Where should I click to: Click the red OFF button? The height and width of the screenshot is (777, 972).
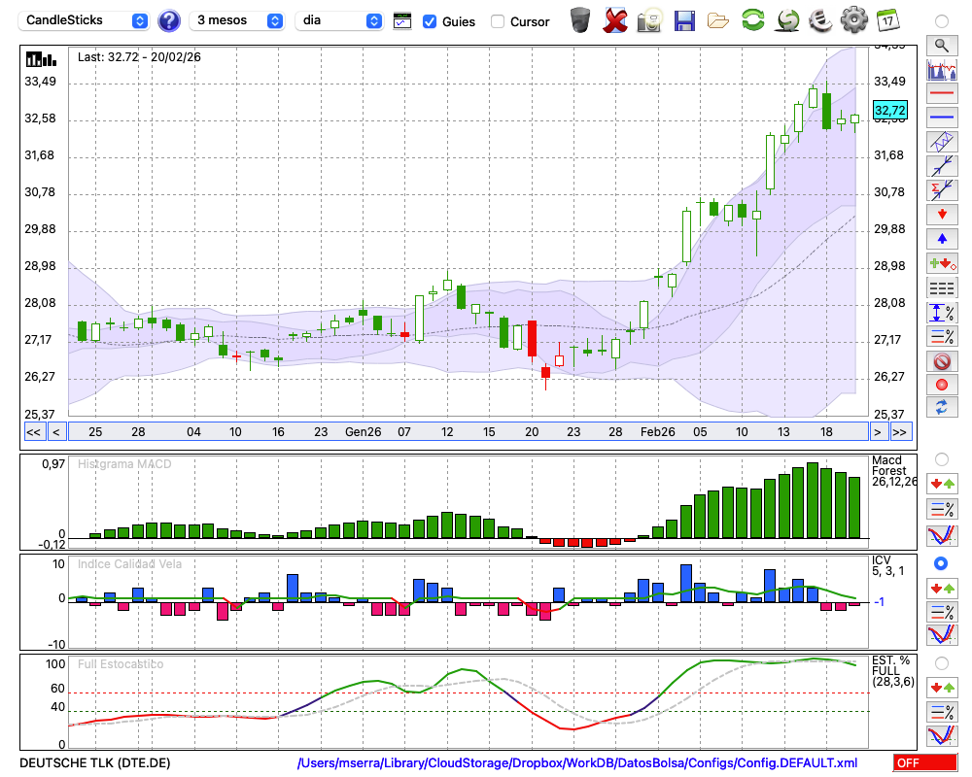click(924, 763)
